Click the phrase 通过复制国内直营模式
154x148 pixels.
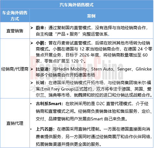tap(70, 28)
